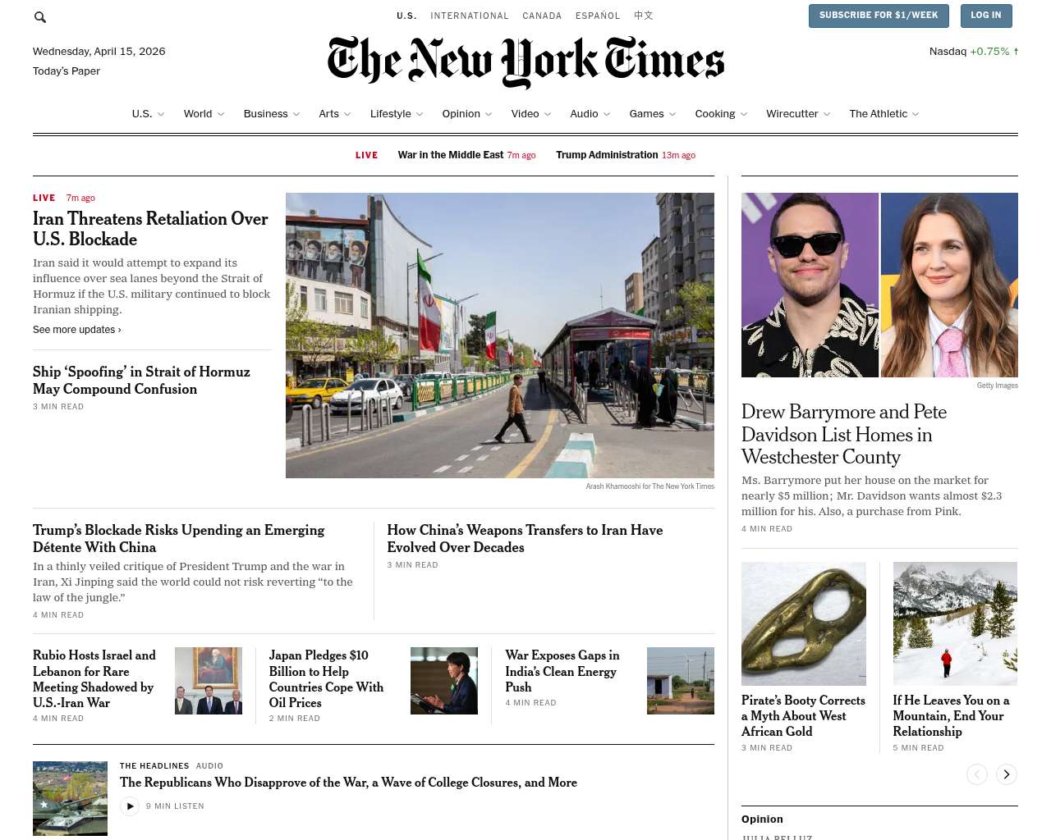The image size is (1051, 840).
Task: Open the Tehran street scene photo
Action: tap(499, 335)
